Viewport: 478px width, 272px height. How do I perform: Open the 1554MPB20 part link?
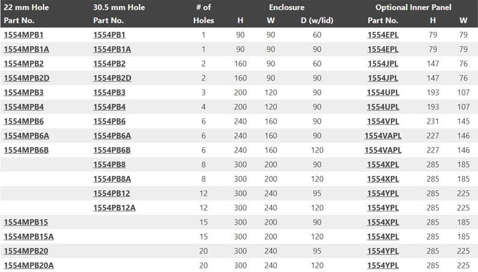26,251
